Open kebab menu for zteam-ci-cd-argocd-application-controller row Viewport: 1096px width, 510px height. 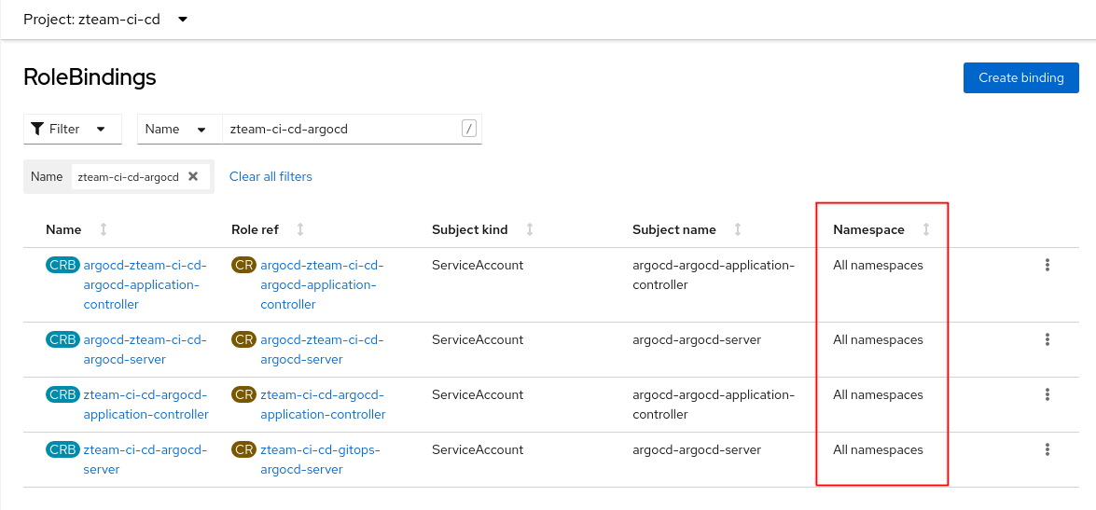(x=1047, y=395)
